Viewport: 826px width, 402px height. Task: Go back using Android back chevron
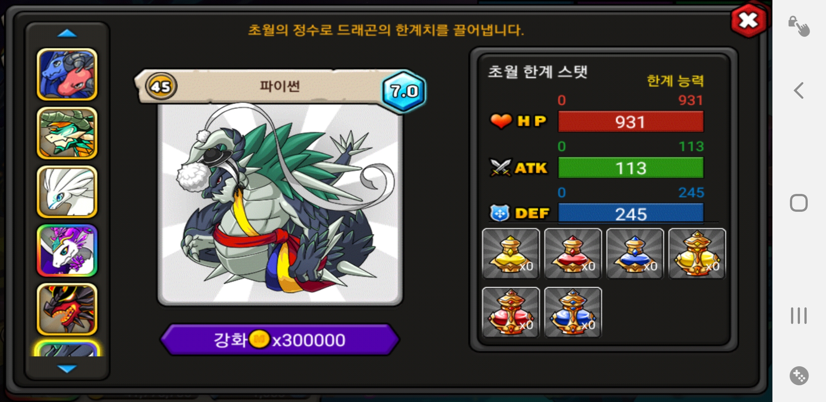click(798, 90)
